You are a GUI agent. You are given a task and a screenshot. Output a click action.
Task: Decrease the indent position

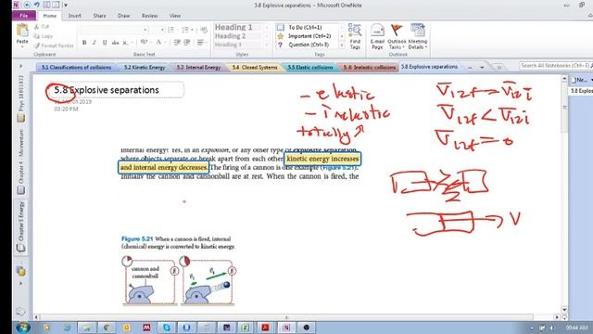(177, 43)
